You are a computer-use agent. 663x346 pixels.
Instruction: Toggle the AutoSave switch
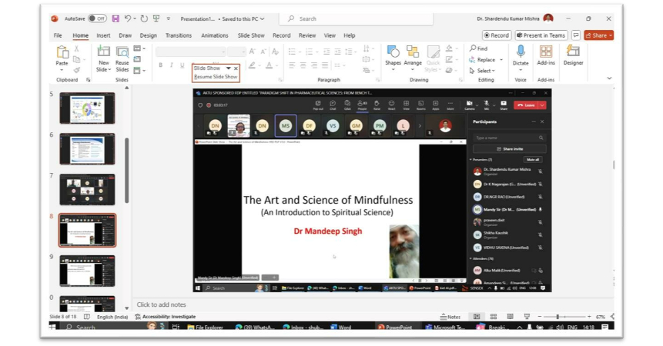[96, 18]
